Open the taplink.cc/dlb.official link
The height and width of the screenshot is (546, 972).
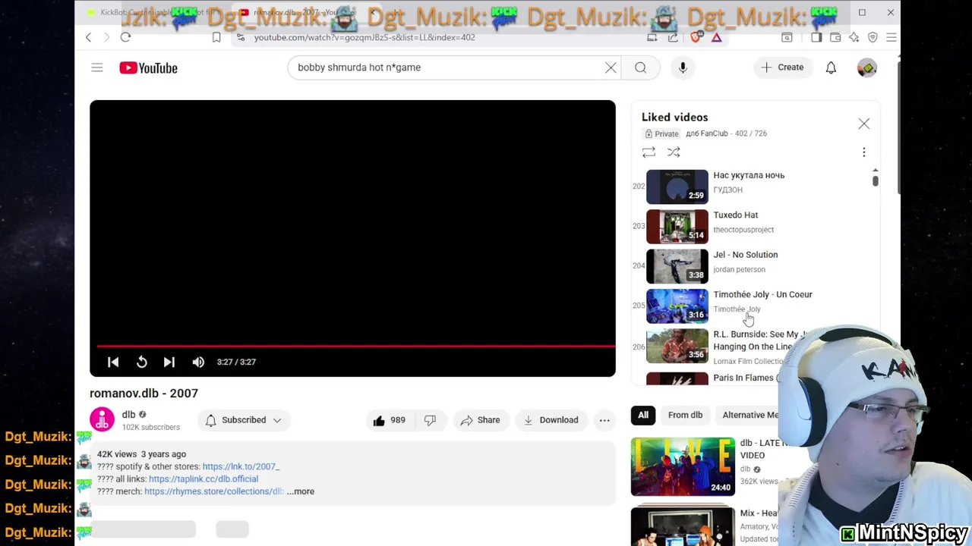click(204, 479)
